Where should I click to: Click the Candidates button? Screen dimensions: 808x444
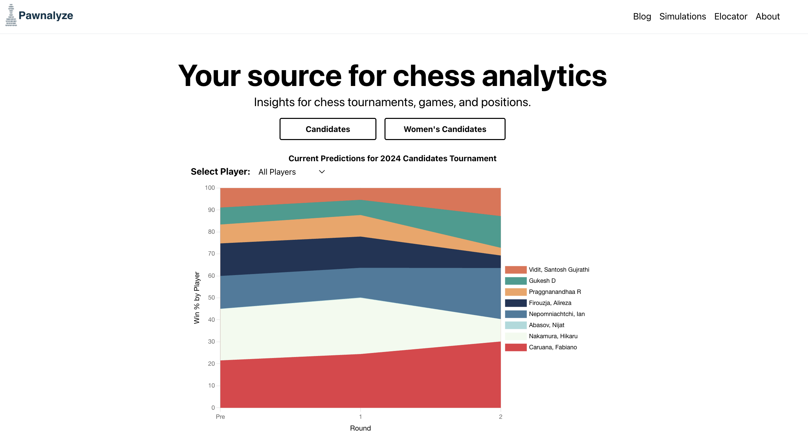(x=328, y=129)
